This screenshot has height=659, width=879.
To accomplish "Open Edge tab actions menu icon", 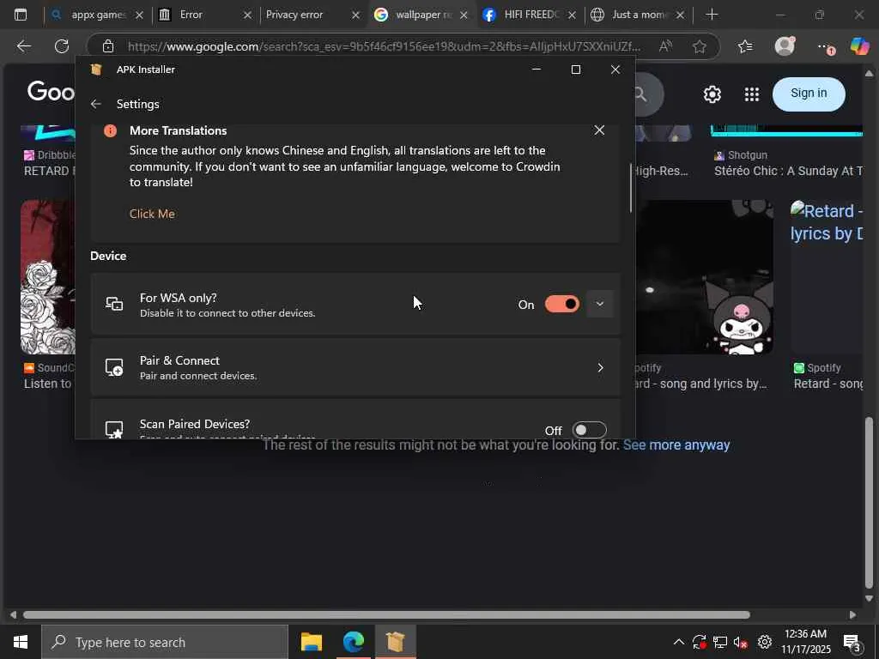I will click(x=21, y=15).
